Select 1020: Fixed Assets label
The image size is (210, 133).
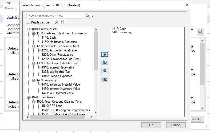click(x=43, y=97)
